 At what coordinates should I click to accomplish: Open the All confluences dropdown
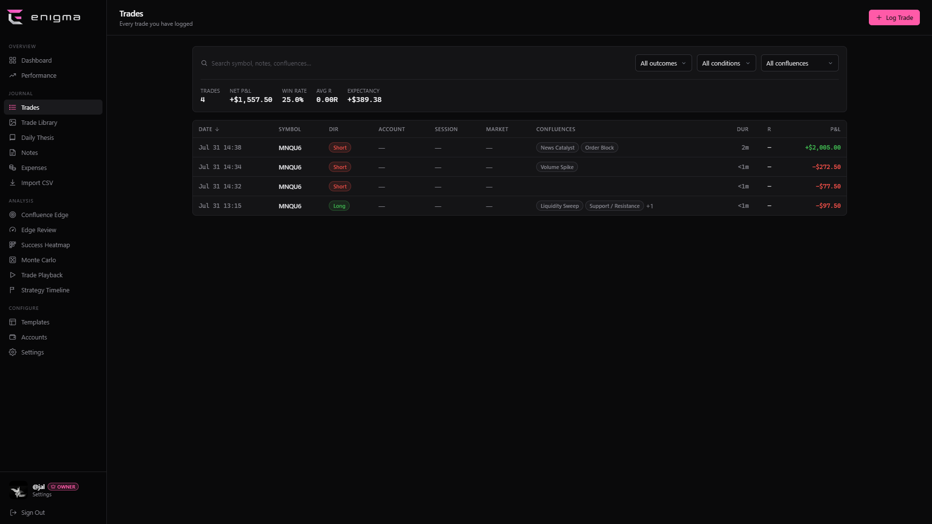[x=799, y=63]
